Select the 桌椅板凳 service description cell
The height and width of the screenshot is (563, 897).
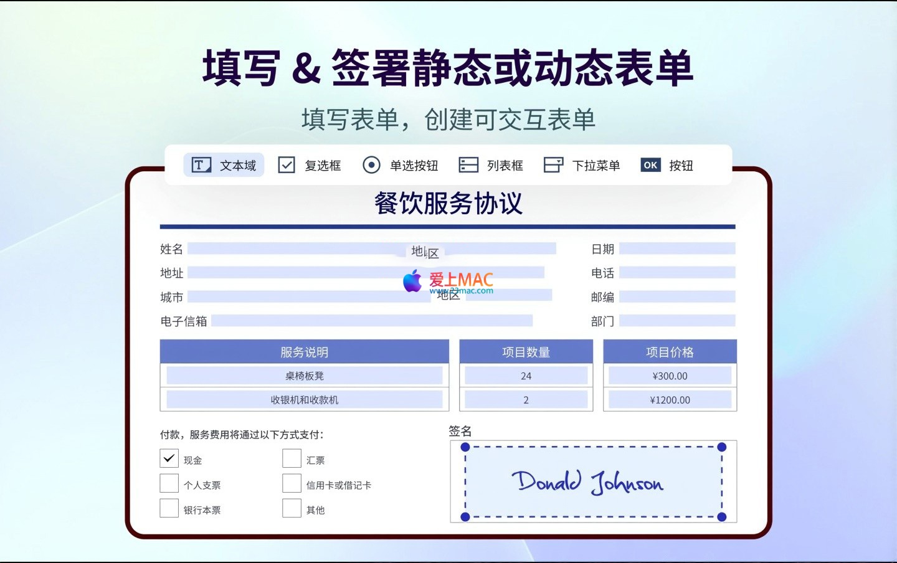coord(305,376)
